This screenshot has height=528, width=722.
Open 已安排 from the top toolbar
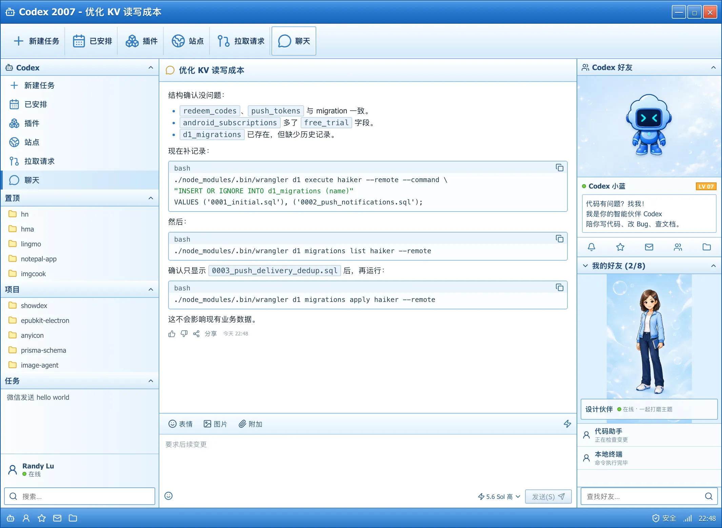click(x=92, y=41)
